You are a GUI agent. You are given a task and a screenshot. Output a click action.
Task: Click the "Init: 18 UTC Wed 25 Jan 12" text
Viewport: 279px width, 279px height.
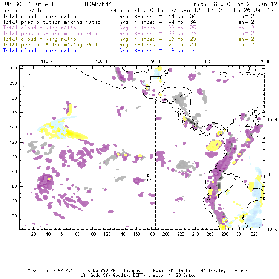point(234,4)
